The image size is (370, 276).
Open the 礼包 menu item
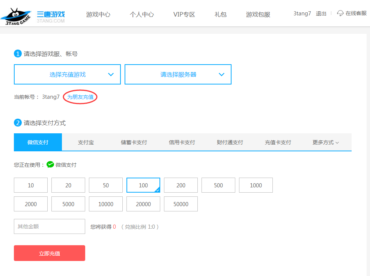[220, 14]
